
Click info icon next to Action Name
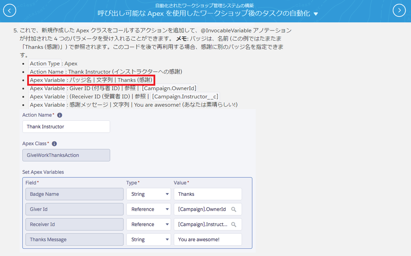click(x=59, y=115)
